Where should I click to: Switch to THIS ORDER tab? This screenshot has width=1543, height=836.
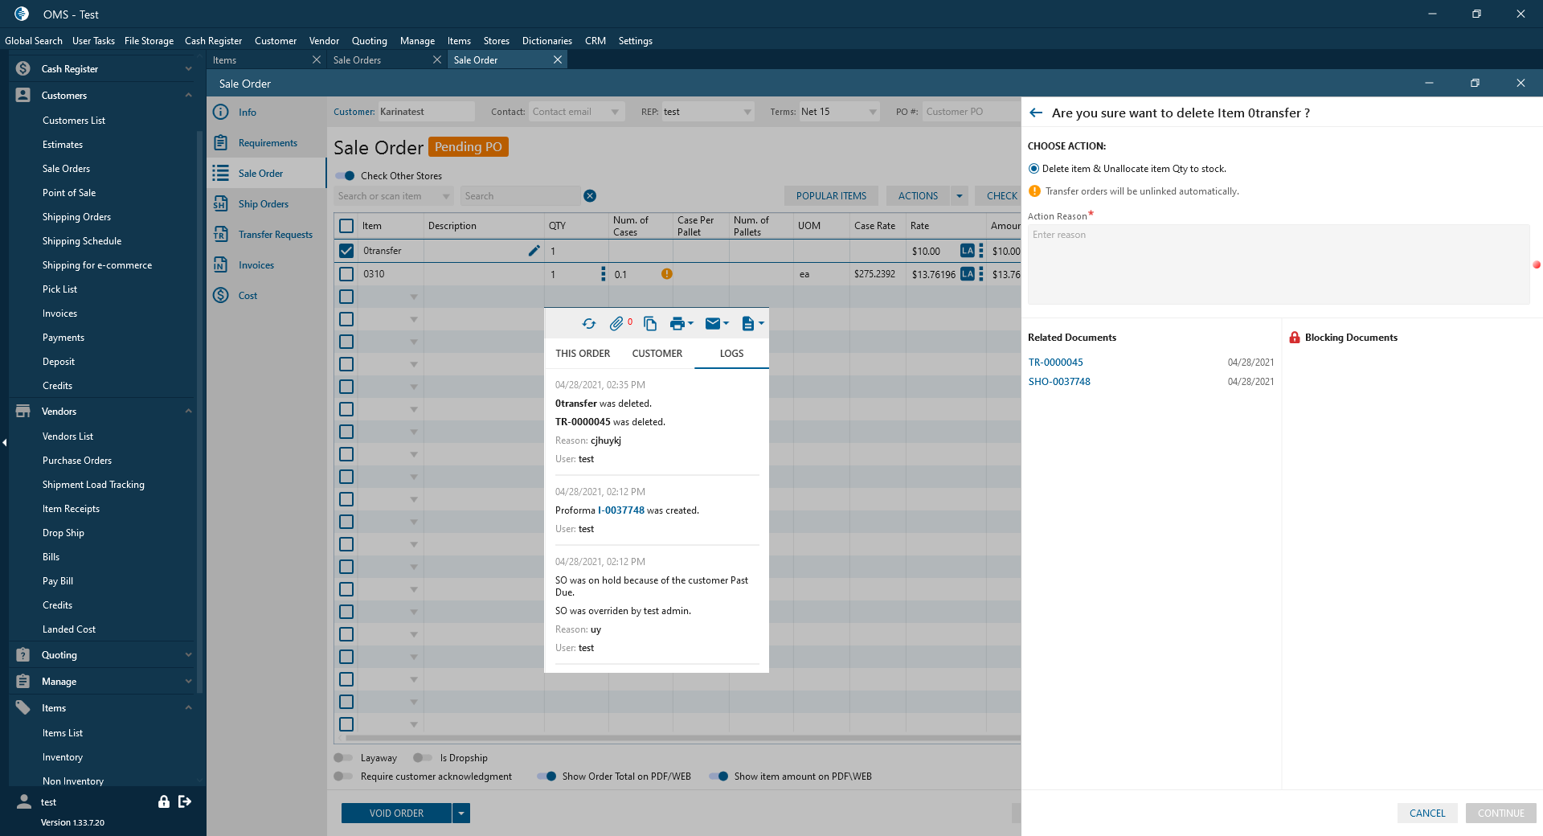[x=583, y=354]
